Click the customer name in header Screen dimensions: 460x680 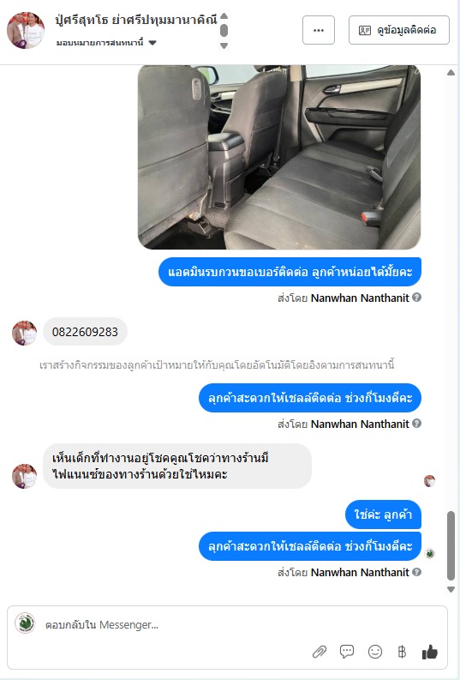pos(136,20)
